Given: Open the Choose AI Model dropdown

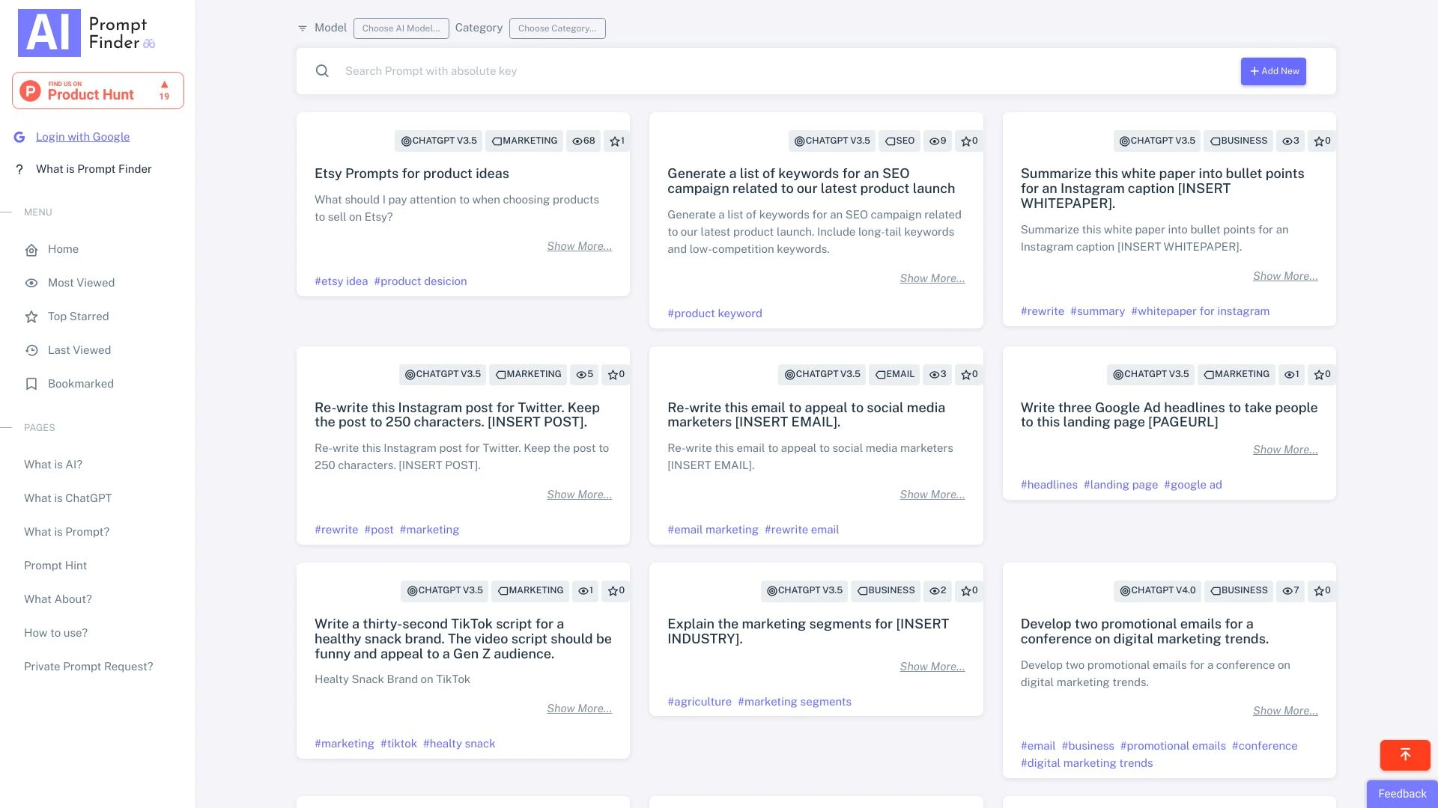Looking at the screenshot, I should pos(401,28).
